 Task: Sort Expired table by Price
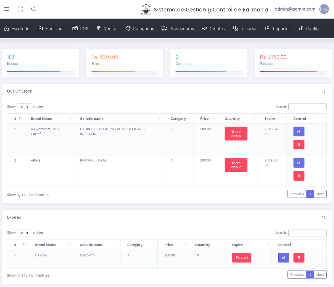pos(173,245)
